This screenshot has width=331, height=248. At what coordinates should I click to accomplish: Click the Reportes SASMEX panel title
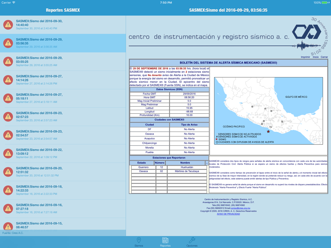(x=63, y=10)
